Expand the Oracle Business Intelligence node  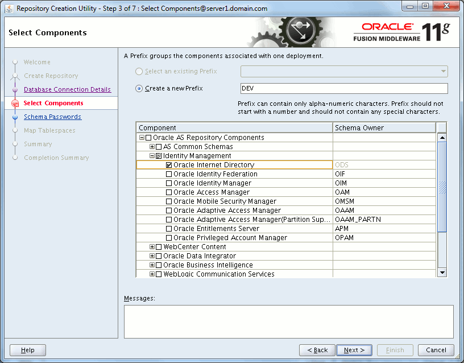click(x=152, y=265)
